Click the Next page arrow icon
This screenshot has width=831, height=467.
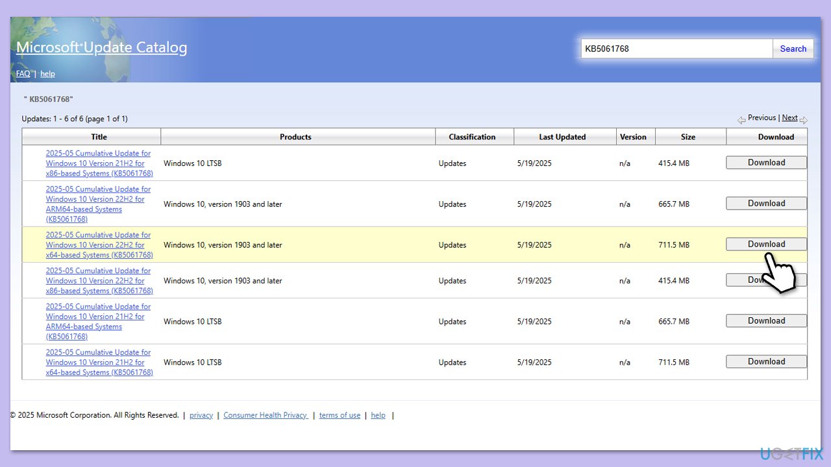point(804,120)
